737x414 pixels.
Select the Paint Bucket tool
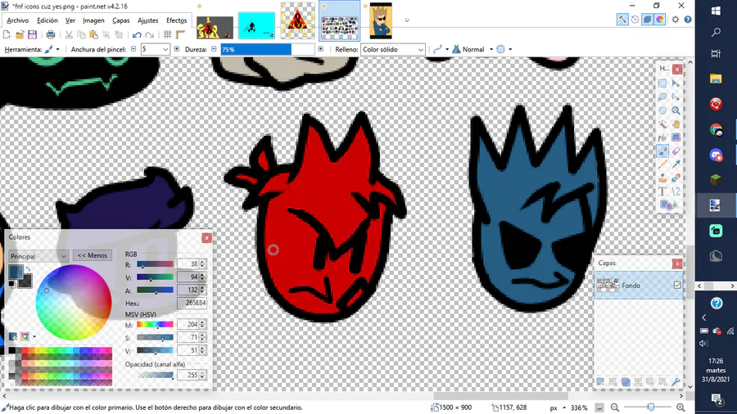pyautogui.click(x=662, y=137)
